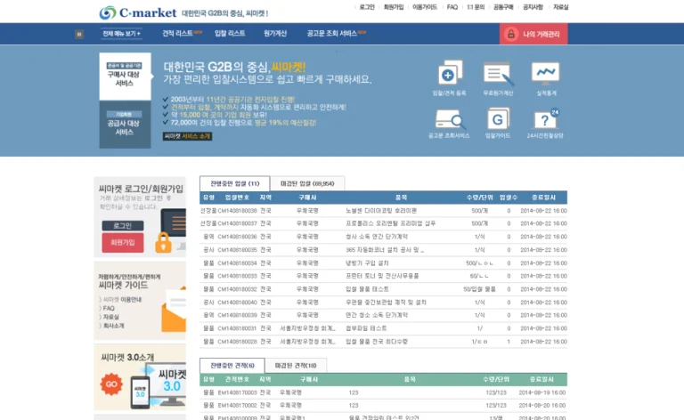The height and width of the screenshot is (420, 684).
Task: Click the C-market logo
Action: pos(138,12)
